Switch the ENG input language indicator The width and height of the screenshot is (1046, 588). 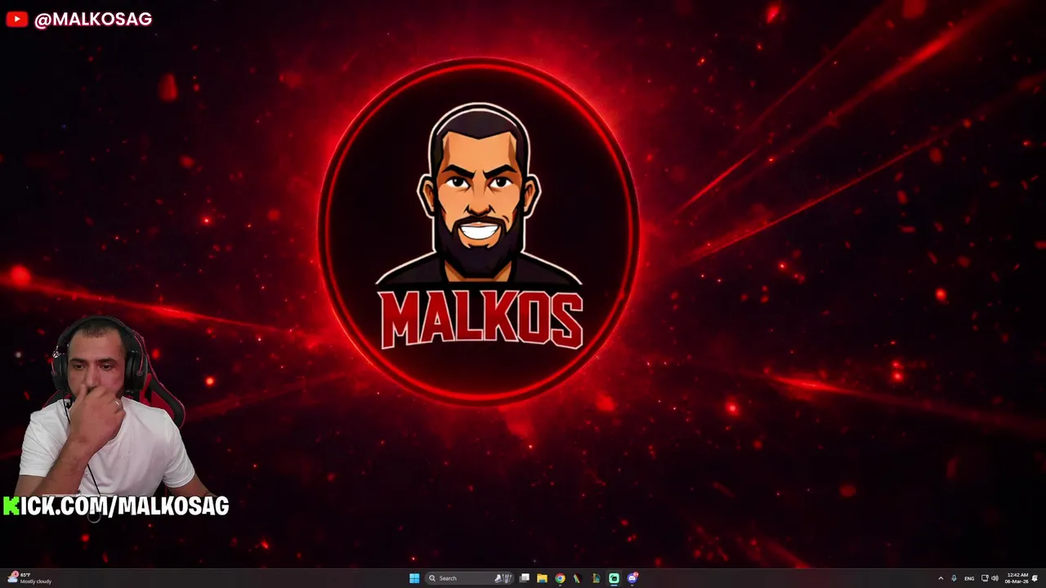click(969, 578)
